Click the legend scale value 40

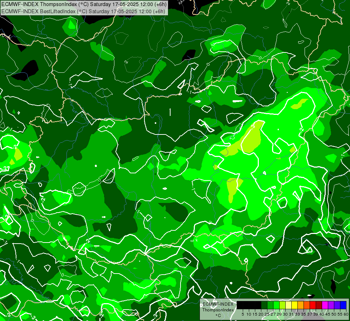coord(322,314)
